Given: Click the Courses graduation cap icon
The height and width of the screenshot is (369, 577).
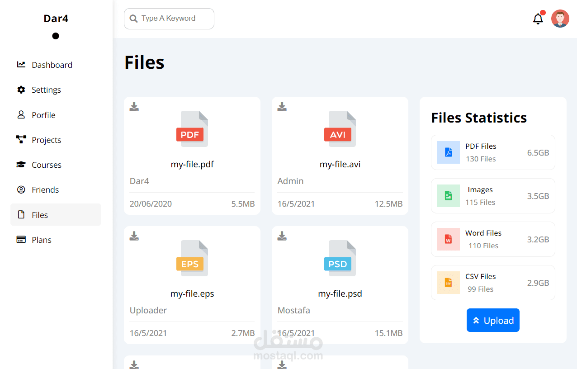Looking at the screenshot, I should 21,165.
